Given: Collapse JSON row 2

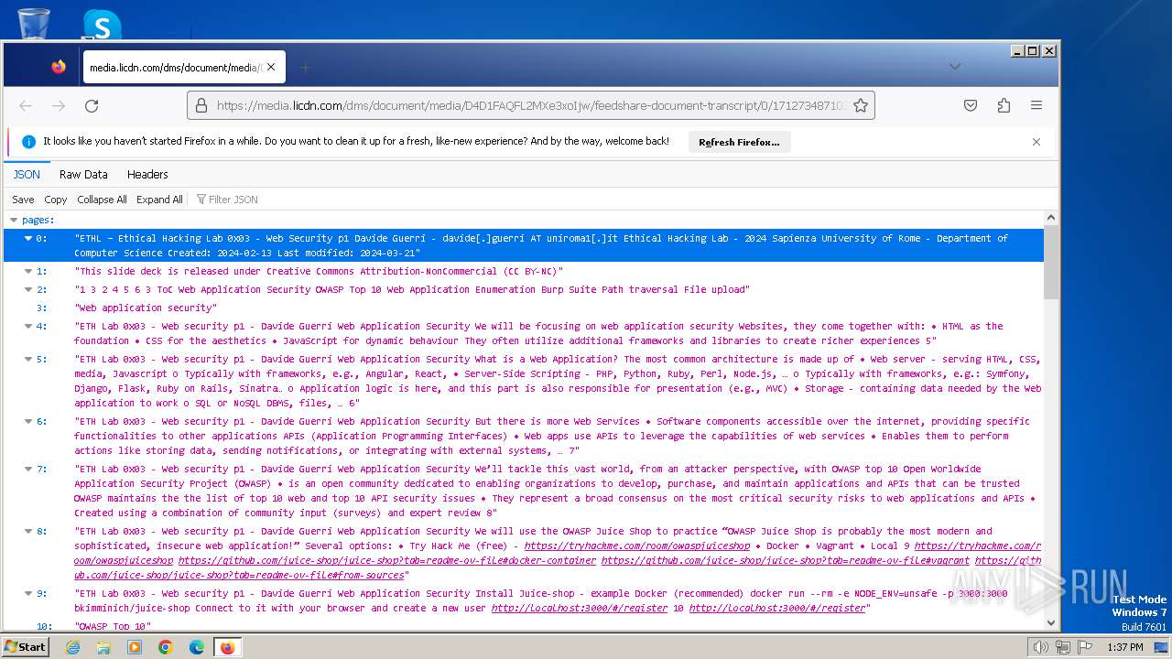Looking at the screenshot, I should 28,290.
